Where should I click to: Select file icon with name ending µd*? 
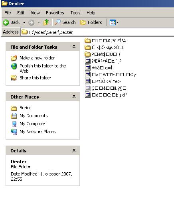coord(88,95)
